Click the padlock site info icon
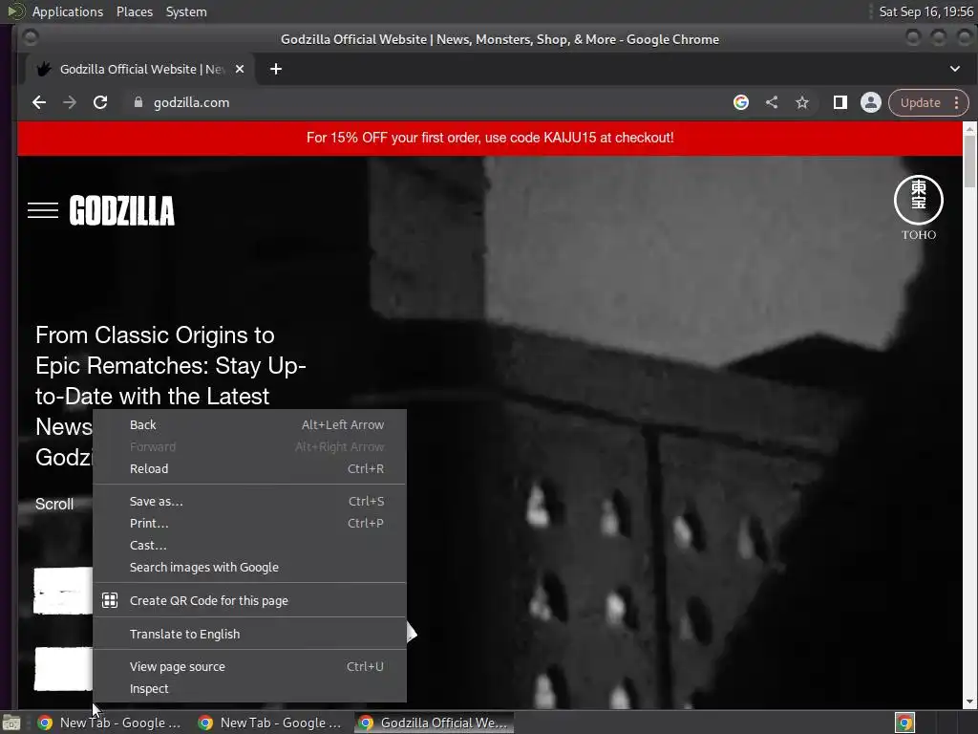The image size is (978, 734). coord(138,102)
